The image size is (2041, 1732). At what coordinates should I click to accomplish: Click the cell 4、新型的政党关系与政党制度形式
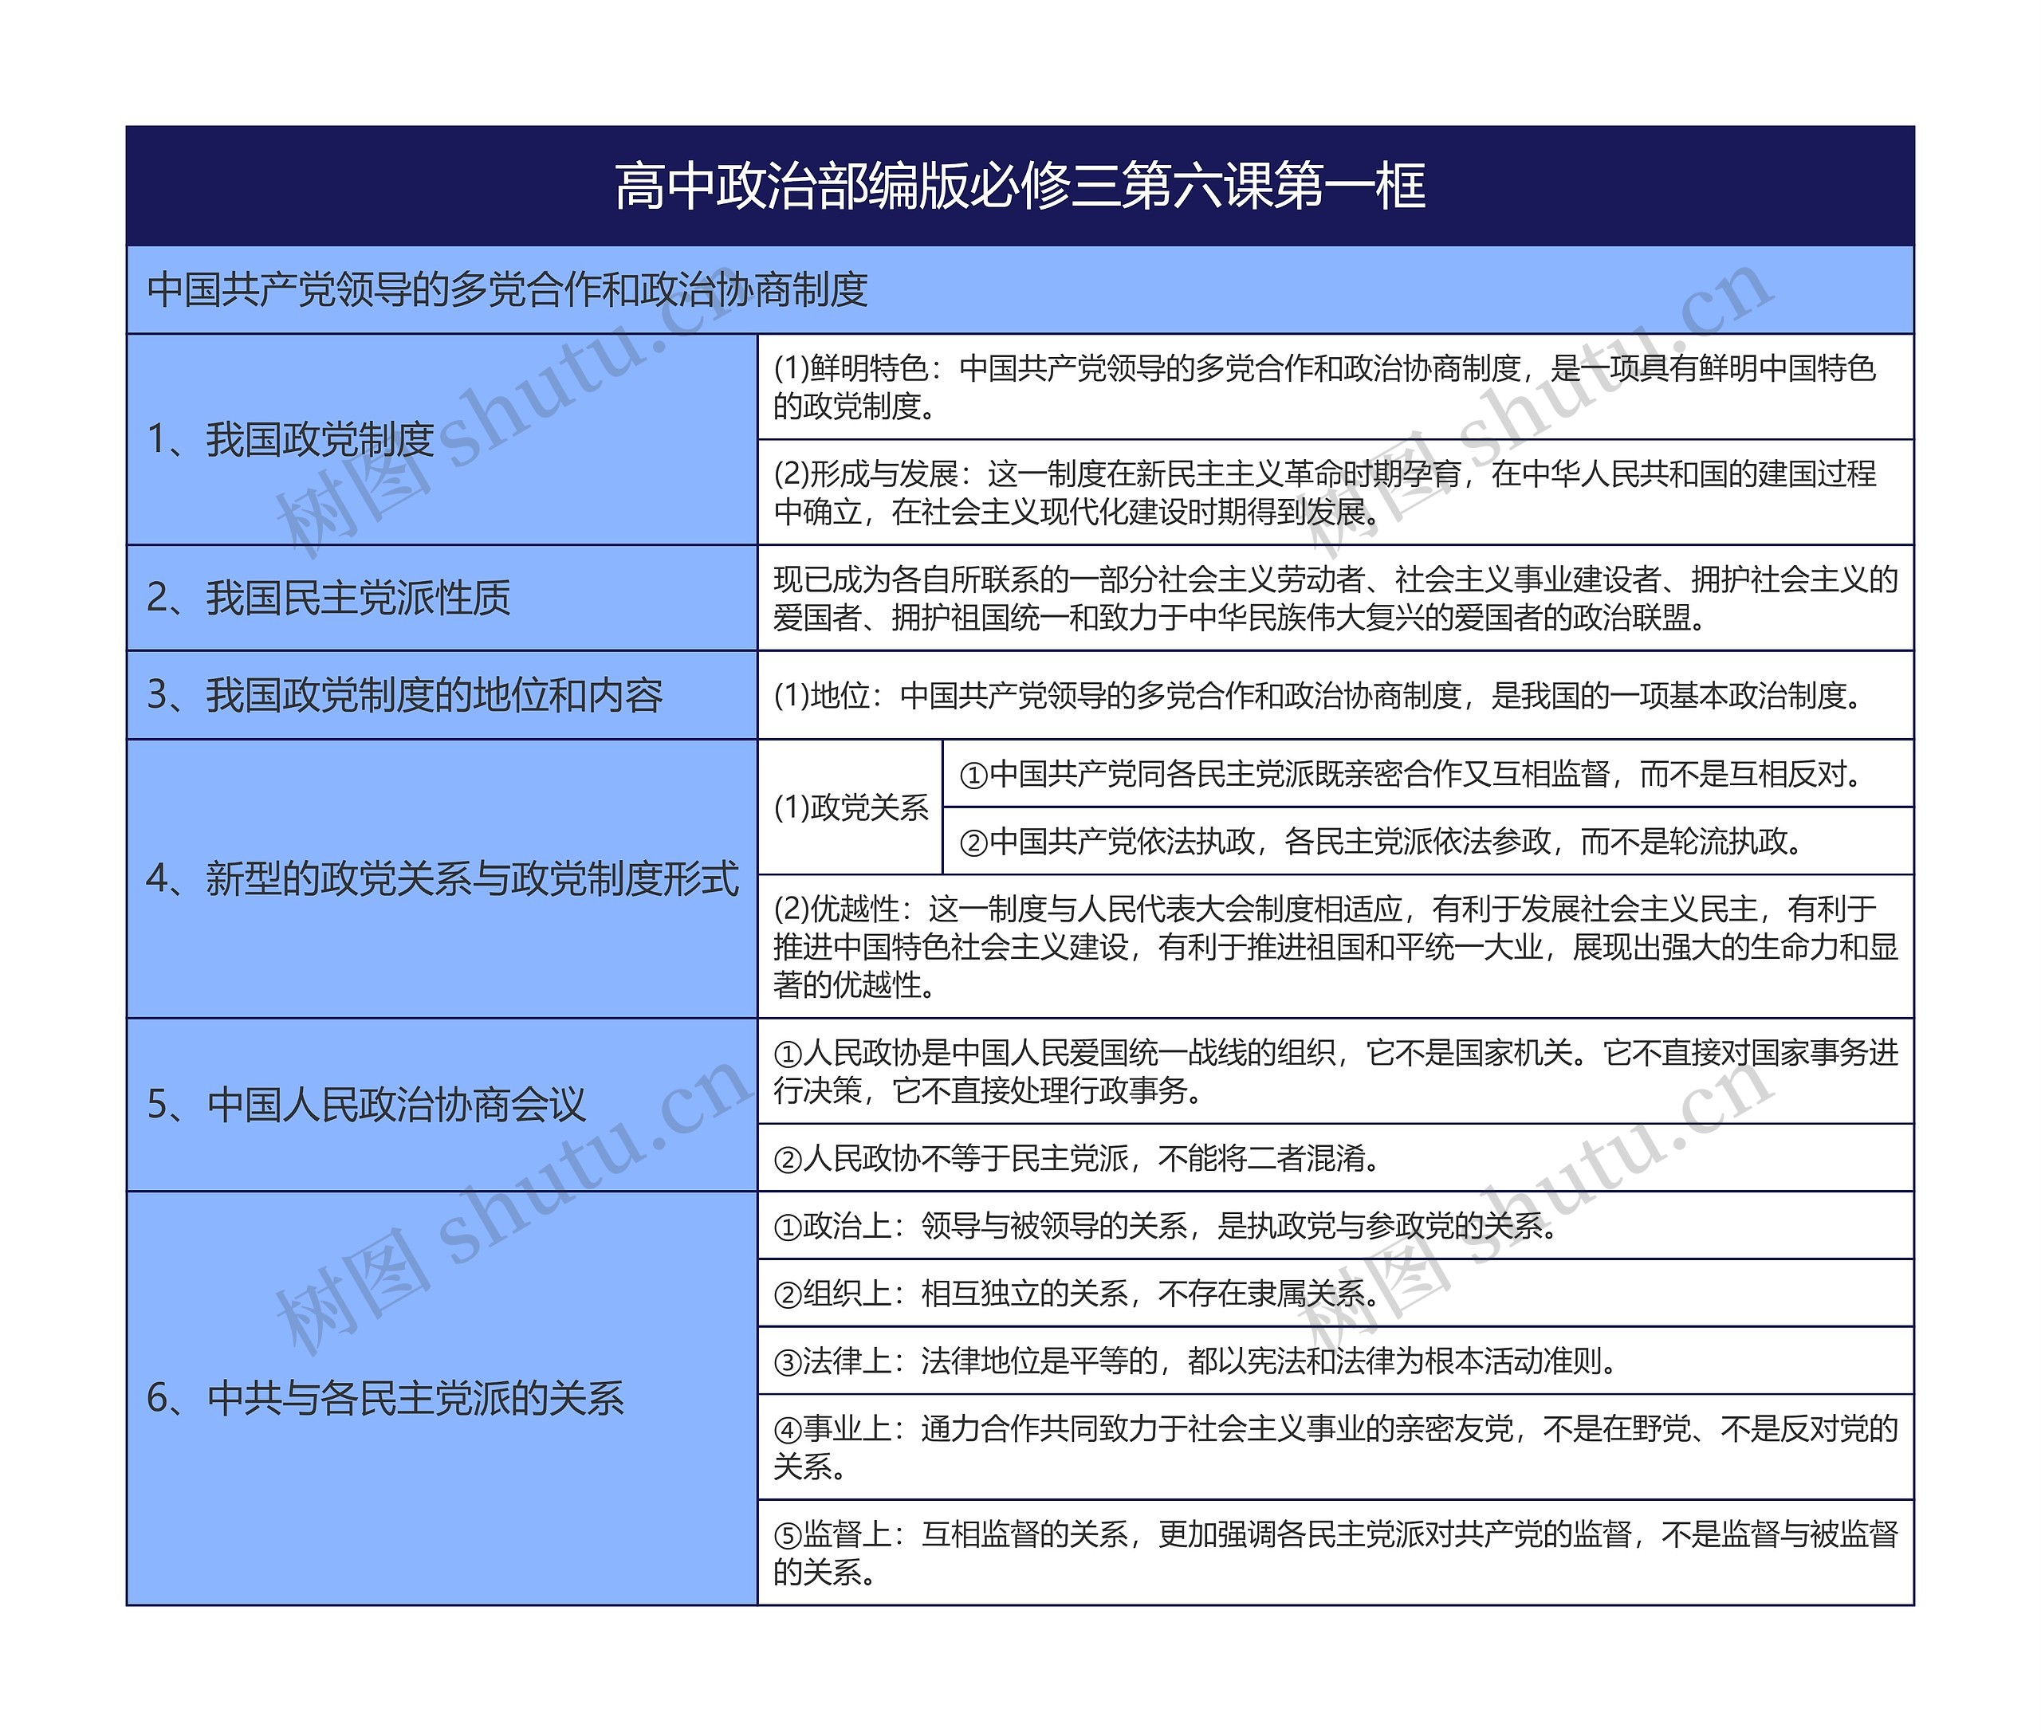click(442, 879)
